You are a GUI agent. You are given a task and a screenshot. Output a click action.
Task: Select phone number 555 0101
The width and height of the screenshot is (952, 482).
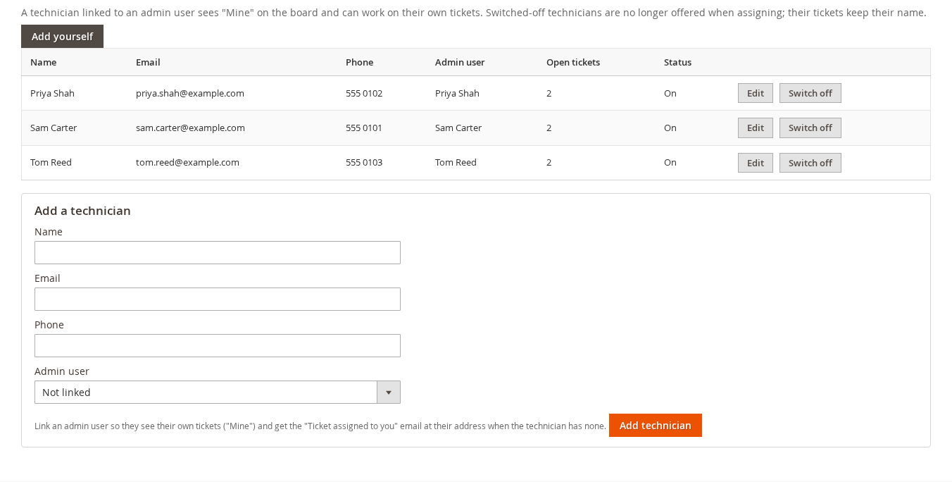[x=364, y=128]
